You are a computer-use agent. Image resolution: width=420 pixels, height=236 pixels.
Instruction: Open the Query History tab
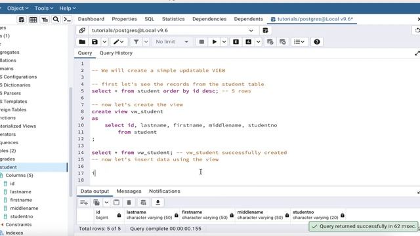[x=116, y=53]
